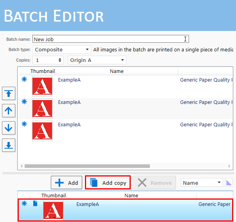The height and width of the screenshot is (222, 236).
Task: Expand the Name sort dropdown
Action: click(x=202, y=183)
